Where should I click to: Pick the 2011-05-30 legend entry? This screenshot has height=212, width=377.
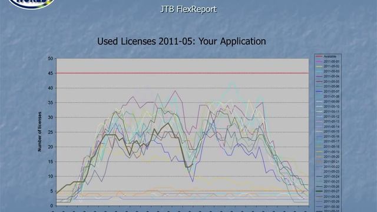[328, 207]
